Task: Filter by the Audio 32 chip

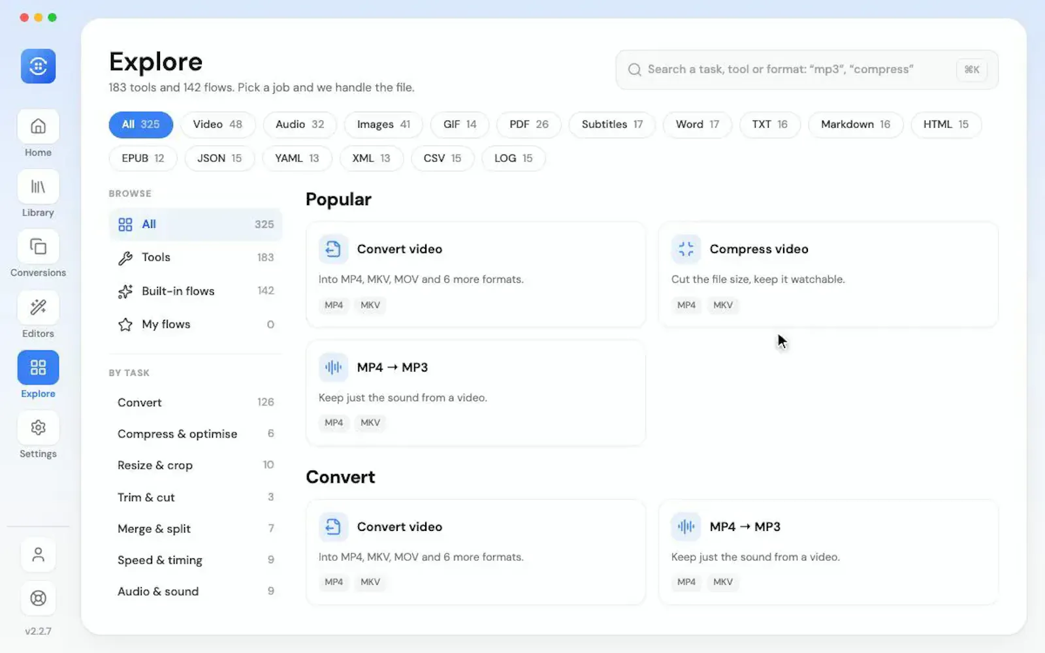Action: tap(300, 125)
